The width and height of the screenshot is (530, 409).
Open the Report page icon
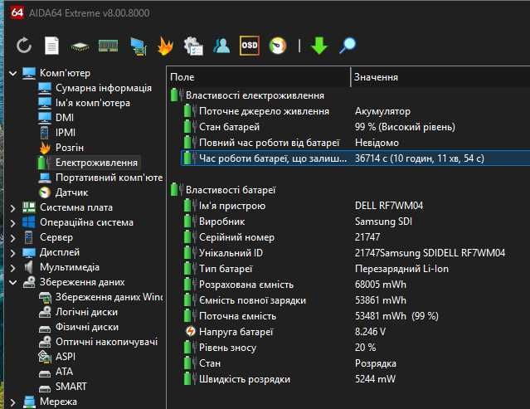click(x=51, y=46)
